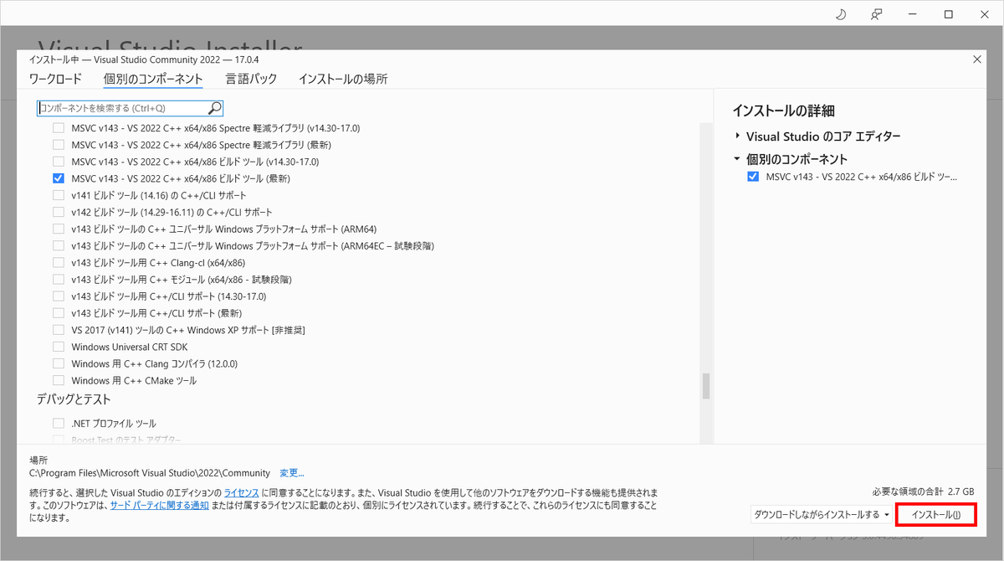
Task: Click the install path C:\Program Files text
Action: point(150,473)
